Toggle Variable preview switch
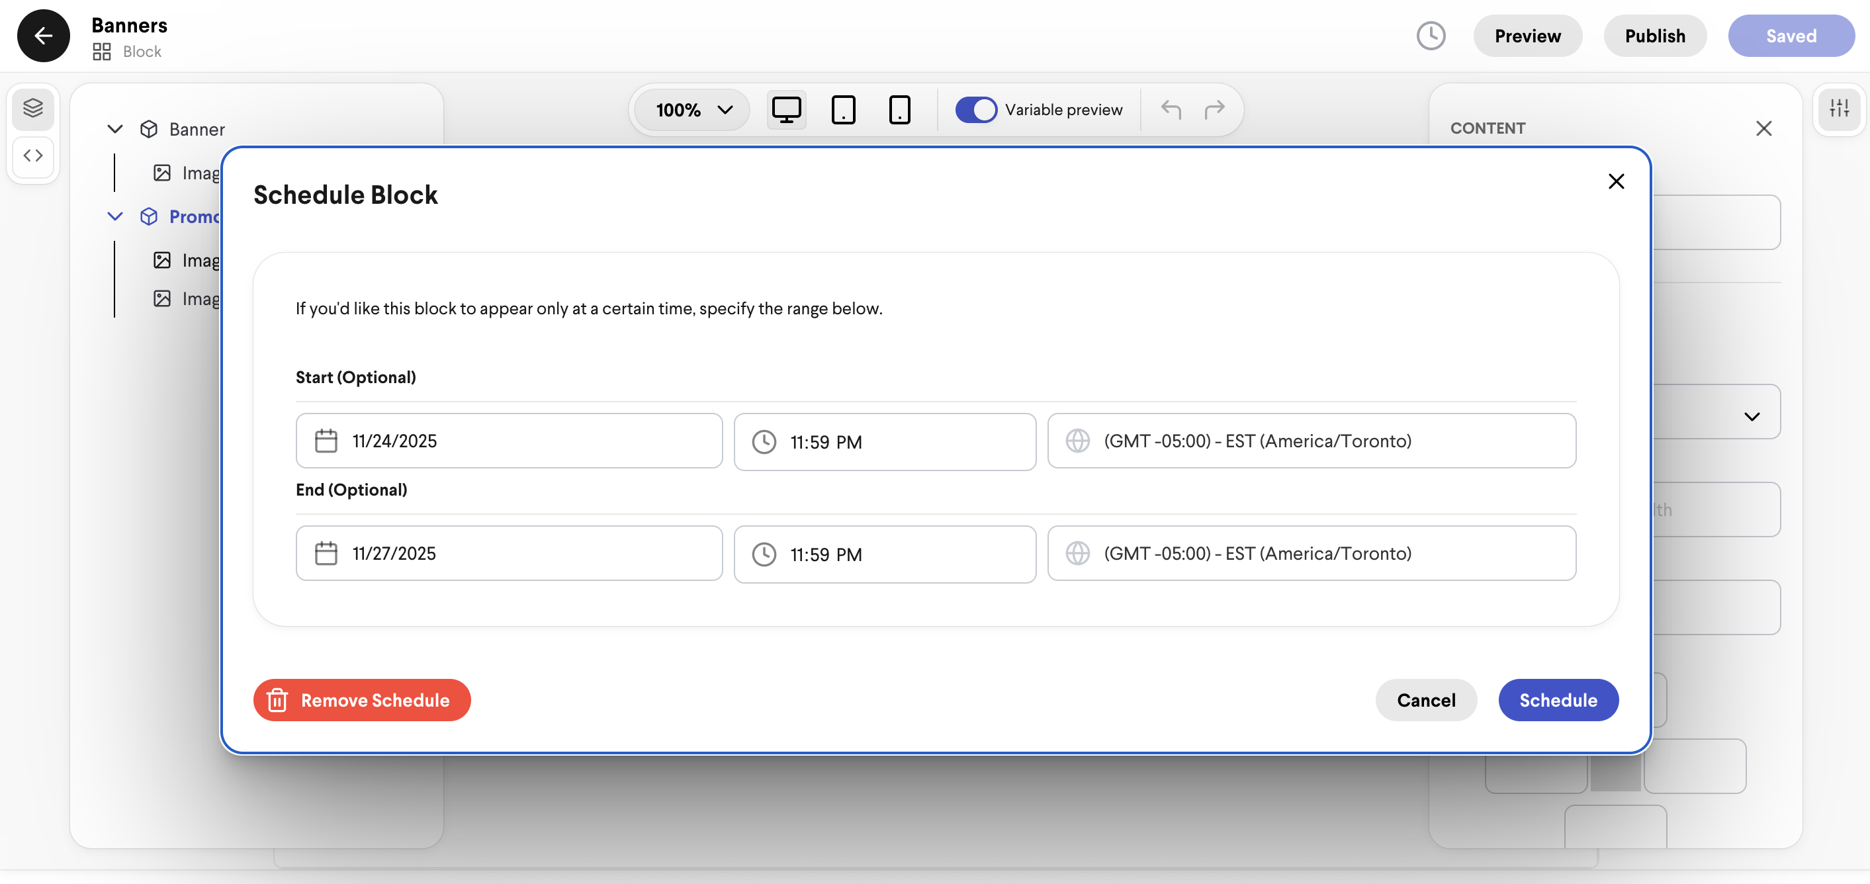Image resolution: width=1870 pixels, height=884 pixels. pos(975,110)
